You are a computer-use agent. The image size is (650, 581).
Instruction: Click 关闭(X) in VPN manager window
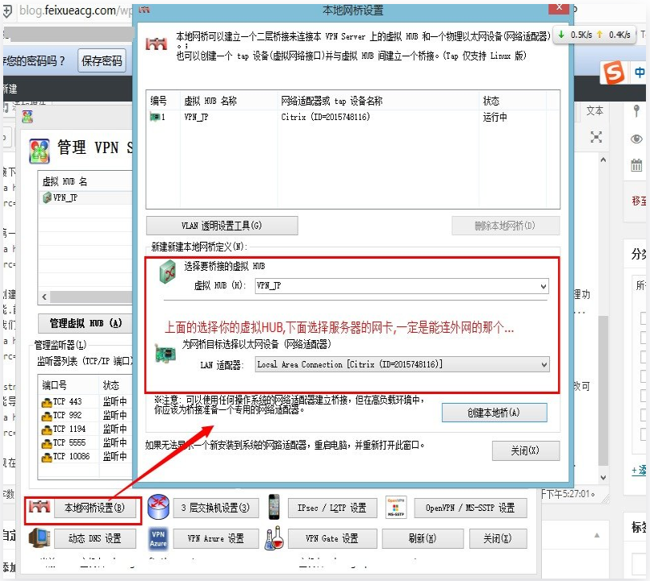(x=498, y=538)
